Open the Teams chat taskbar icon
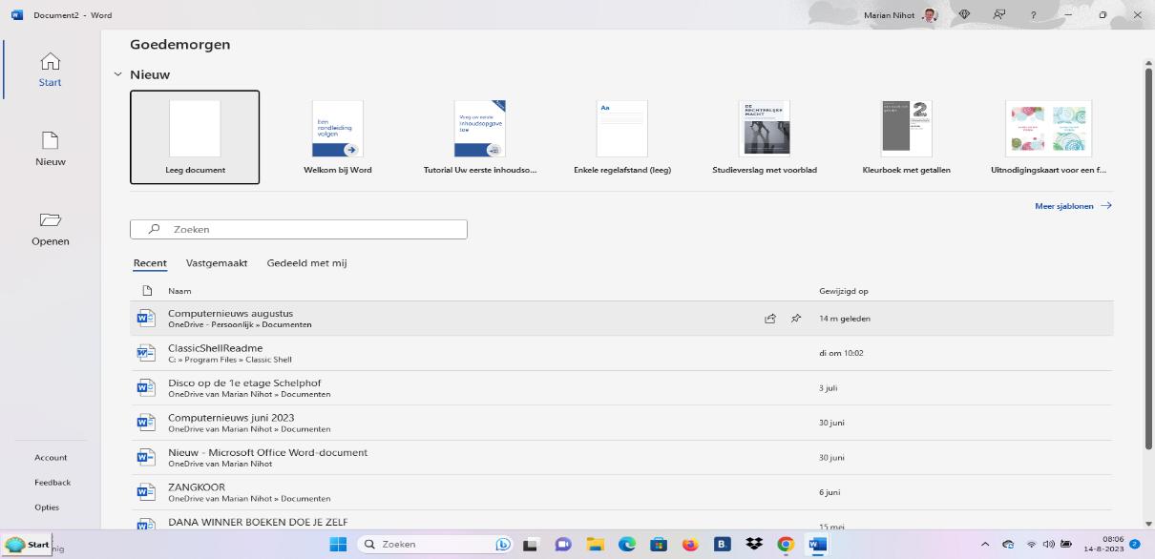 click(563, 545)
